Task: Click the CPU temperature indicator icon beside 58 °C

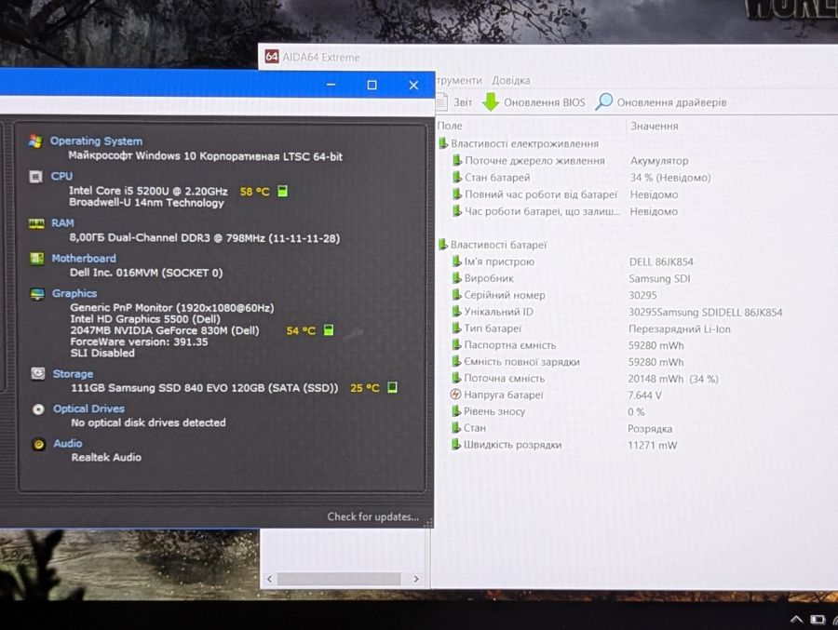Action: click(x=283, y=191)
